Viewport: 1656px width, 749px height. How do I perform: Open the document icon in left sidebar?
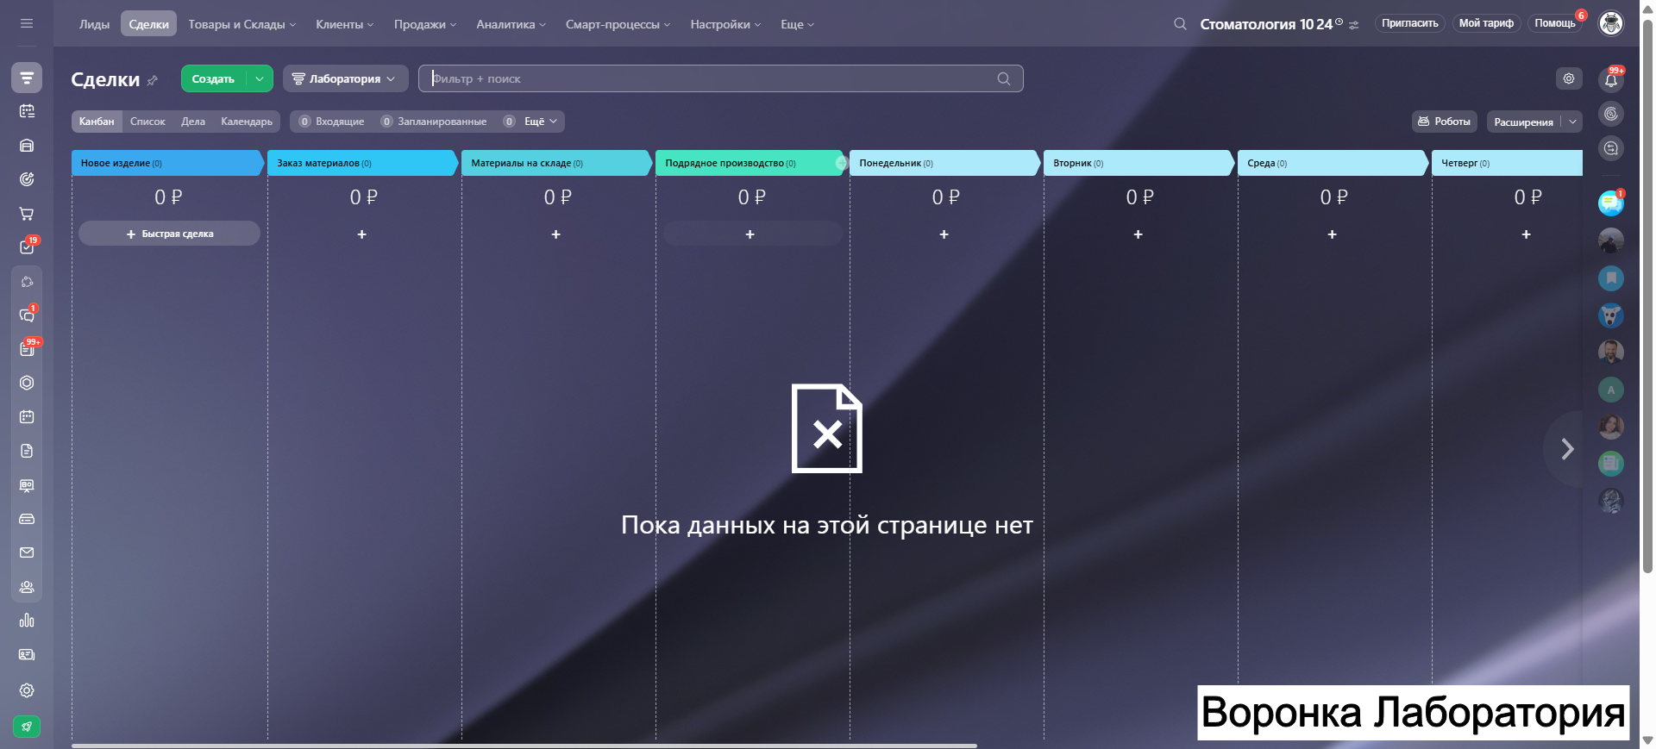click(x=27, y=451)
